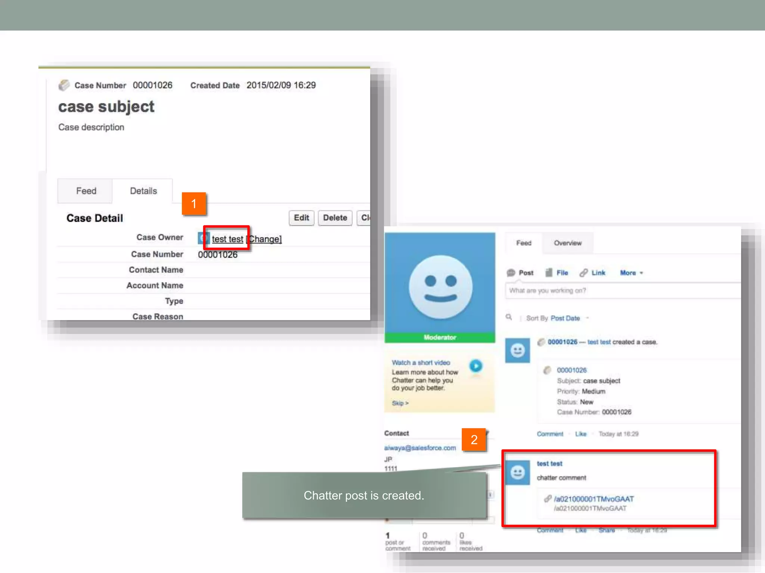Click the File attachment icon
The width and height of the screenshot is (765, 573).
point(549,273)
